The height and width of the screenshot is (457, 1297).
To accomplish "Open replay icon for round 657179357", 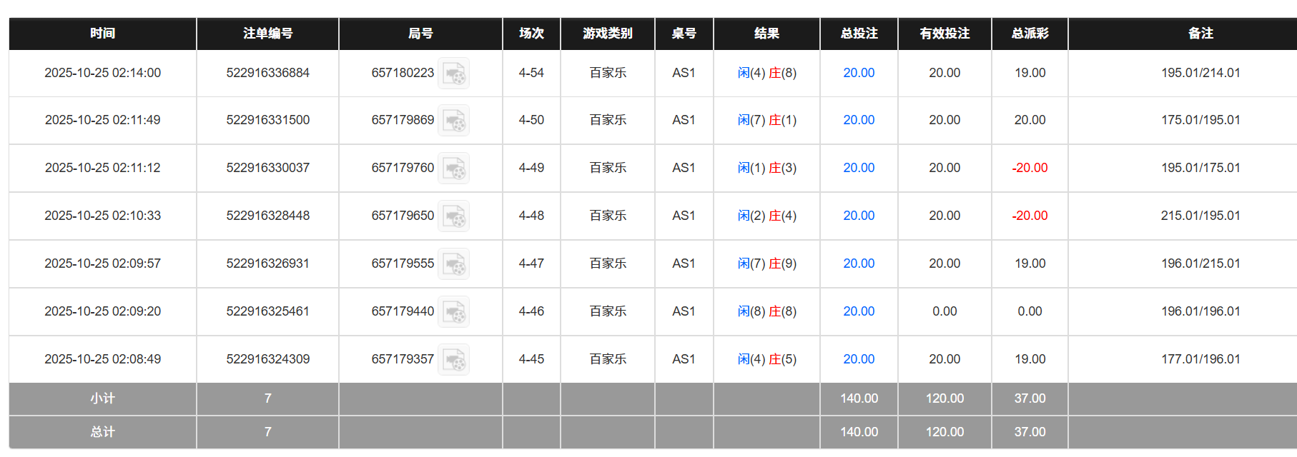I will 453,359.
